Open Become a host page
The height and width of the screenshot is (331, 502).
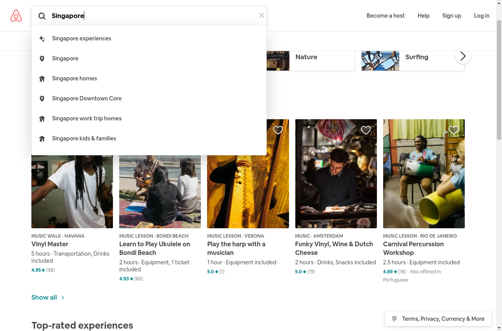point(386,16)
